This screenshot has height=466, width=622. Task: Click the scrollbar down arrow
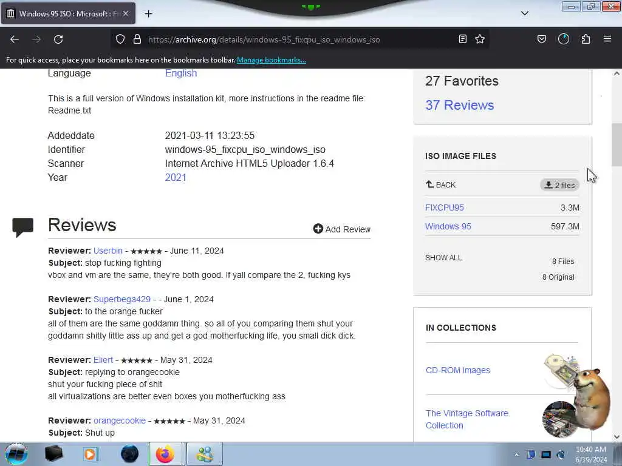(x=617, y=437)
